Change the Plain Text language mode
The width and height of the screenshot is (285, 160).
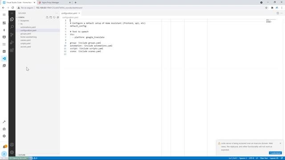(264, 158)
